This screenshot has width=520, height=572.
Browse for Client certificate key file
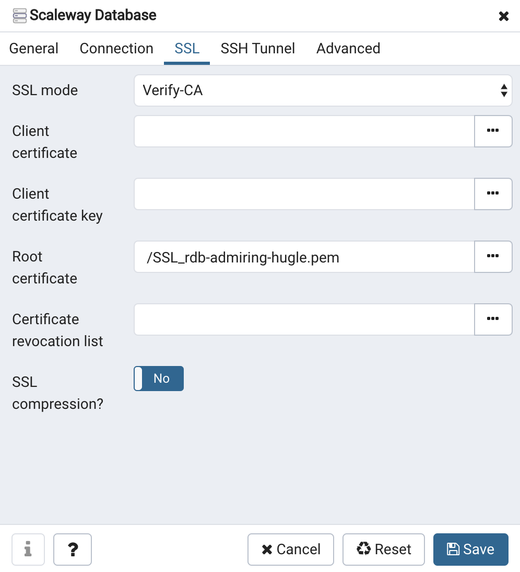click(x=493, y=194)
